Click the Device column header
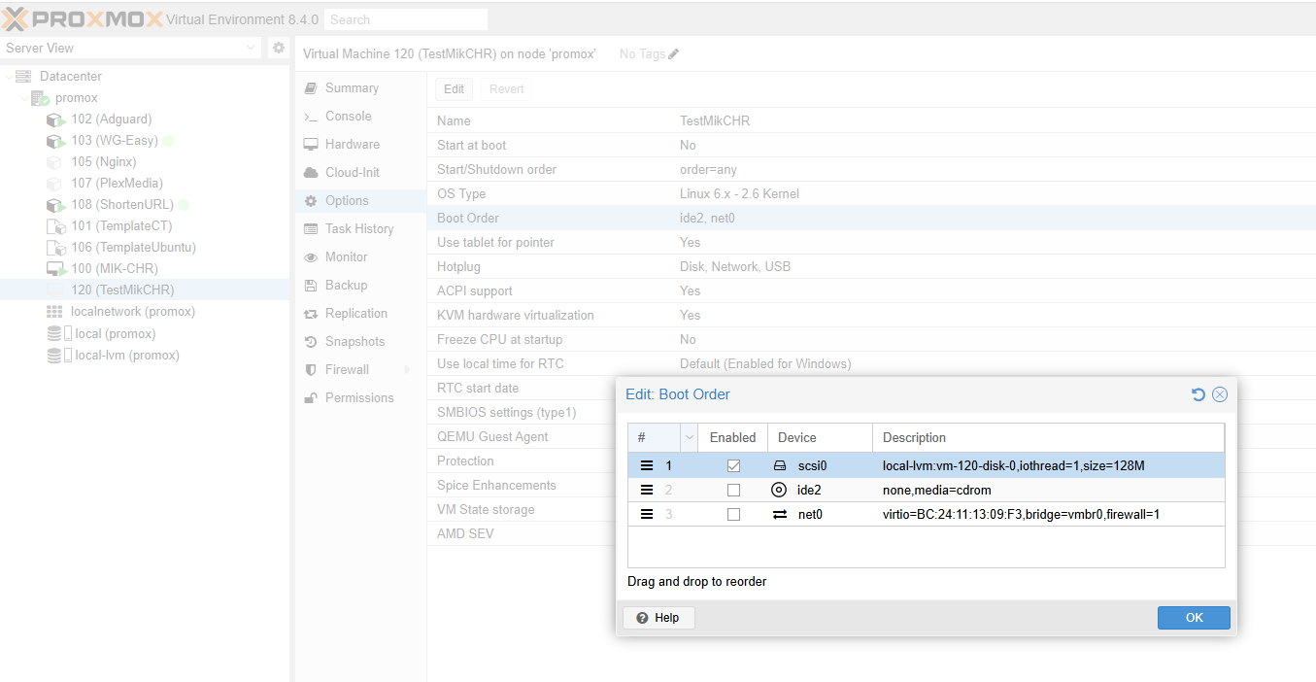 [820, 438]
